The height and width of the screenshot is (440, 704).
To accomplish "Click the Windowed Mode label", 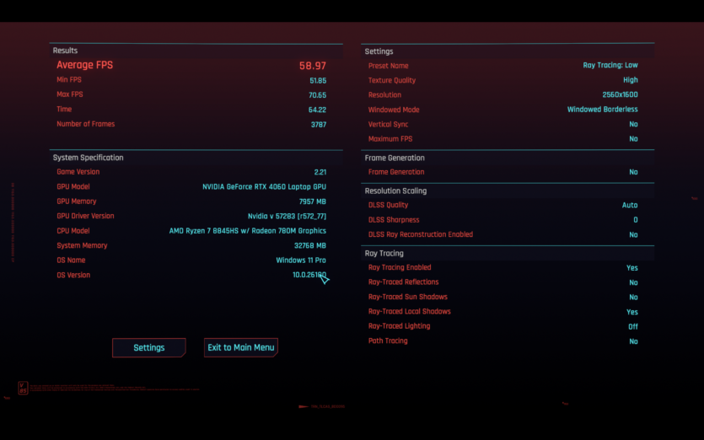I will coord(394,110).
